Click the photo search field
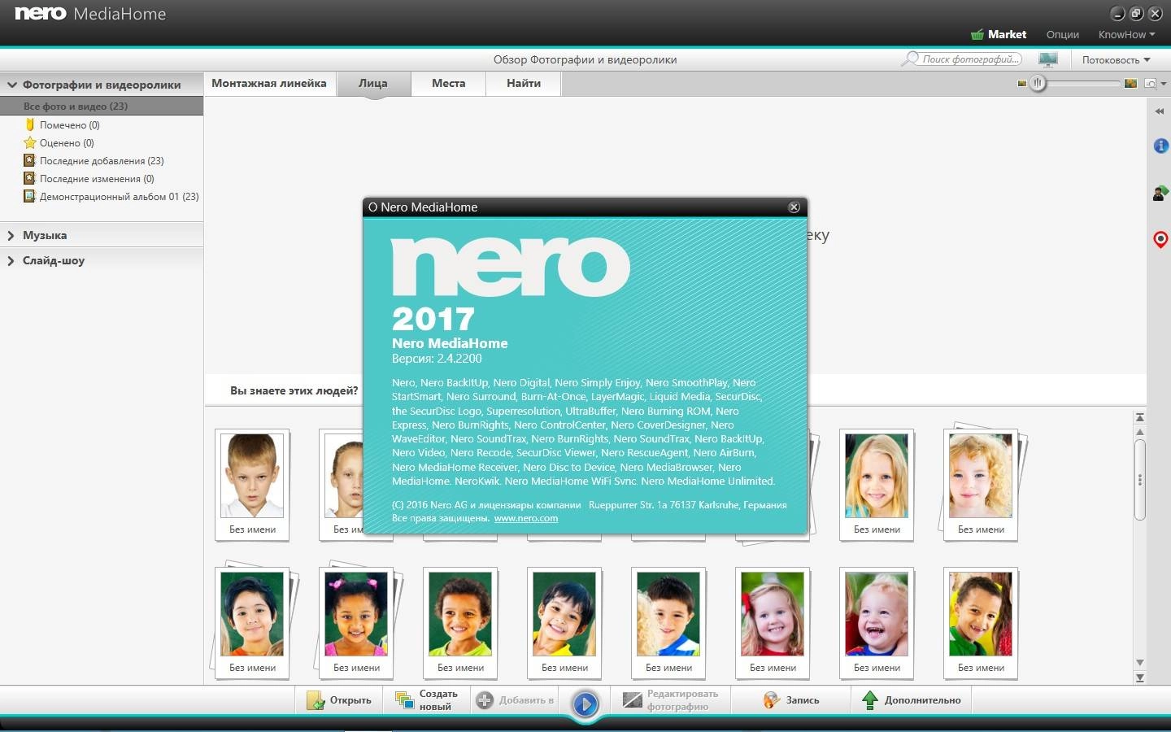This screenshot has height=732, width=1171. pyautogui.click(x=969, y=59)
